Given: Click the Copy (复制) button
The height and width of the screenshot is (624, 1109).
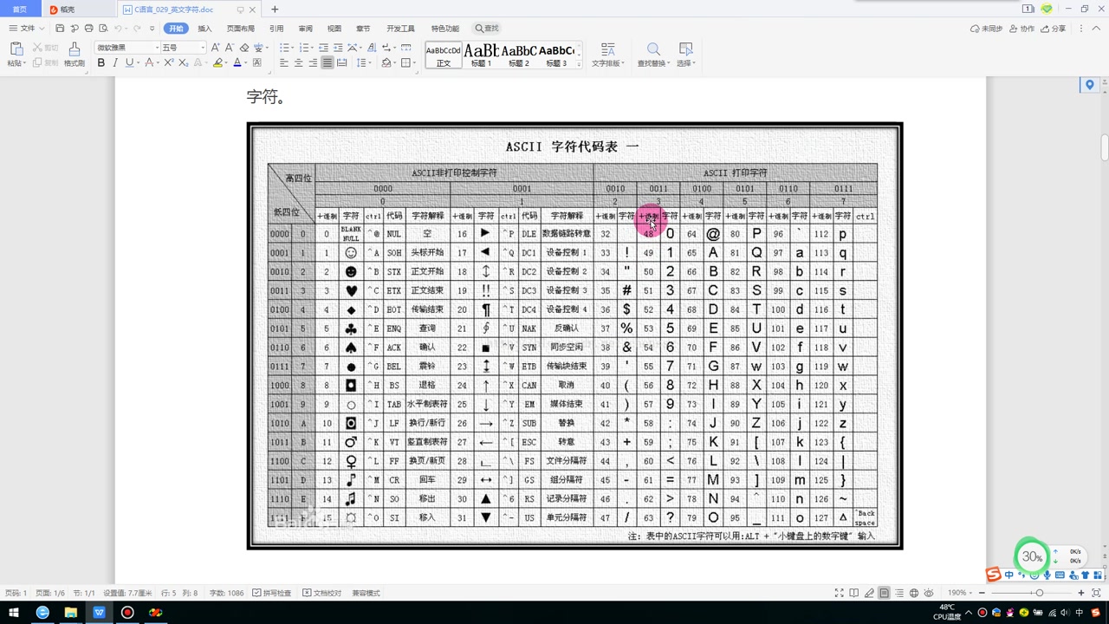Looking at the screenshot, I should pyautogui.click(x=45, y=62).
